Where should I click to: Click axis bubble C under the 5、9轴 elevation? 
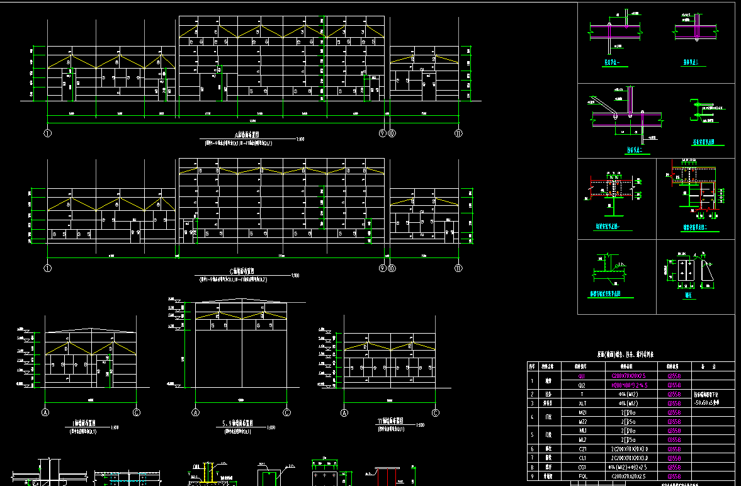(x=286, y=413)
